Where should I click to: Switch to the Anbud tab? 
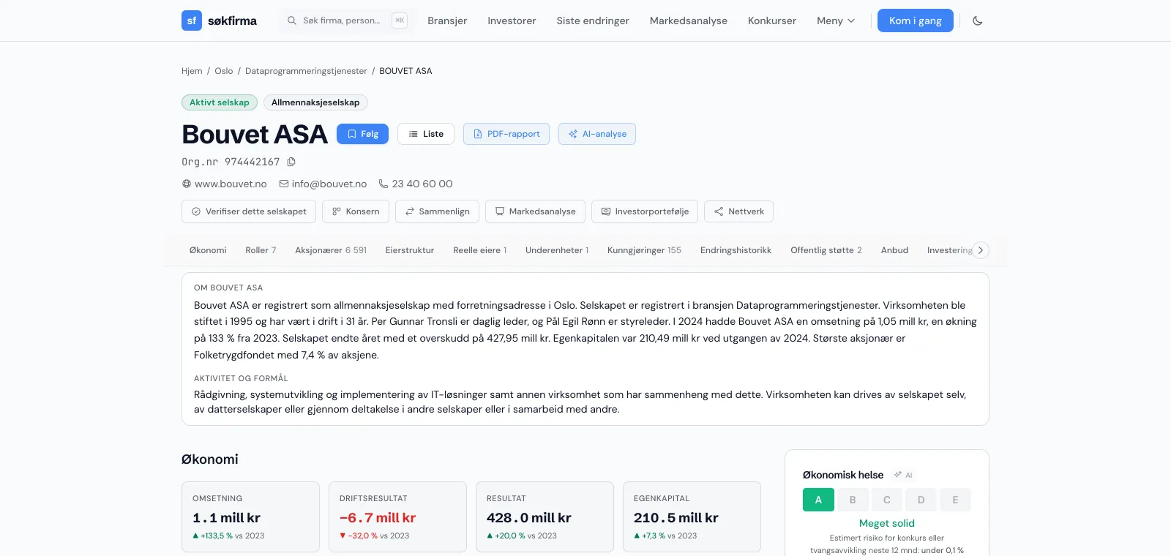coord(894,250)
